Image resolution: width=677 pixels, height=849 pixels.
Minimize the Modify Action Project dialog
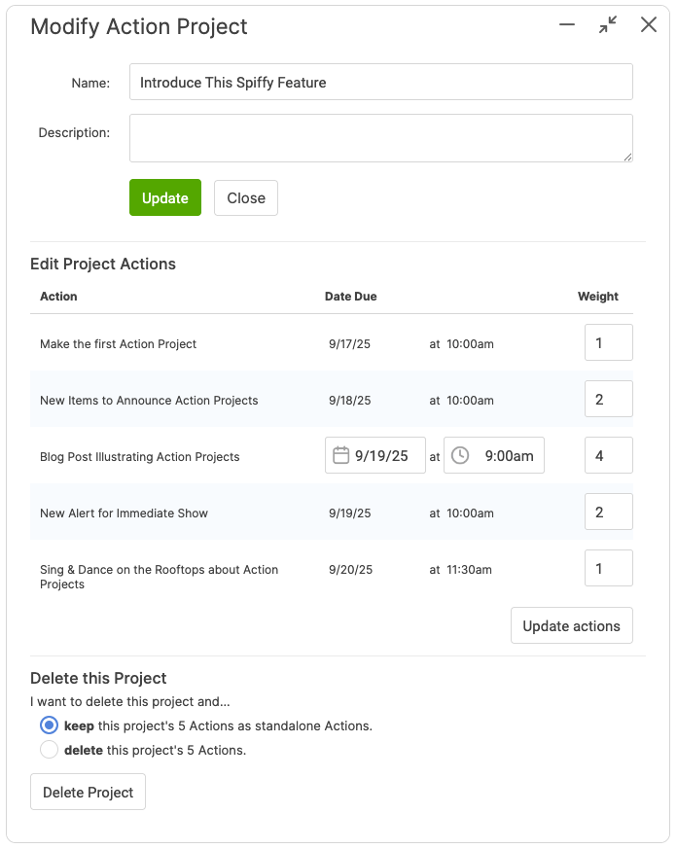568,25
